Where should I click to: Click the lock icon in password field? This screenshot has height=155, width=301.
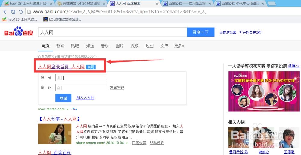pyautogui.click(x=59, y=88)
